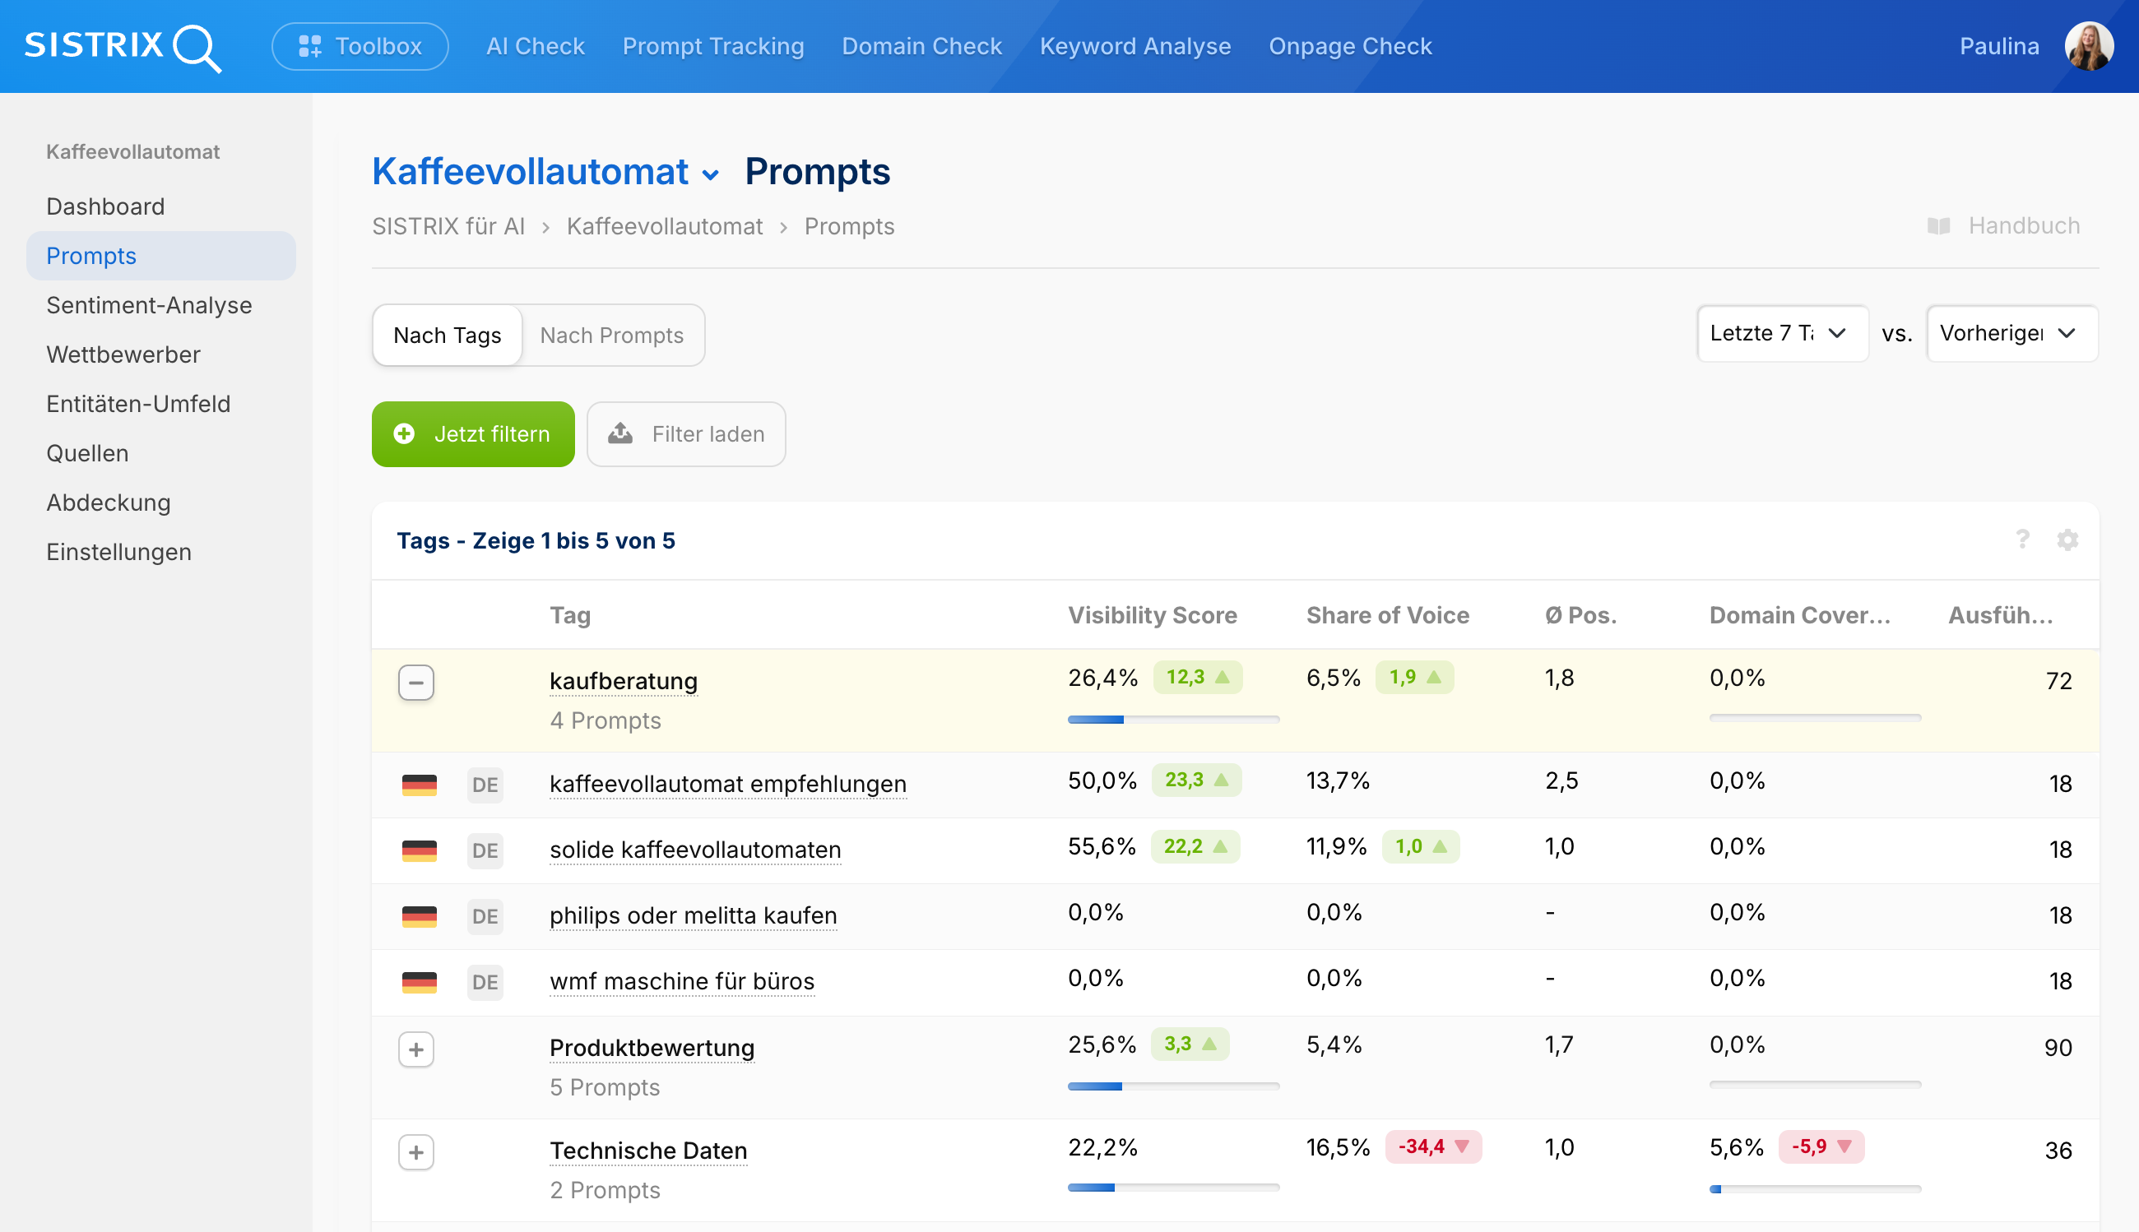Open the Toolbox launcher
This screenshot has height=1232, width=2139.
[359, 47]
